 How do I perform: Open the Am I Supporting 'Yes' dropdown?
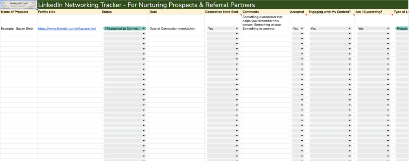coord(374,29)
